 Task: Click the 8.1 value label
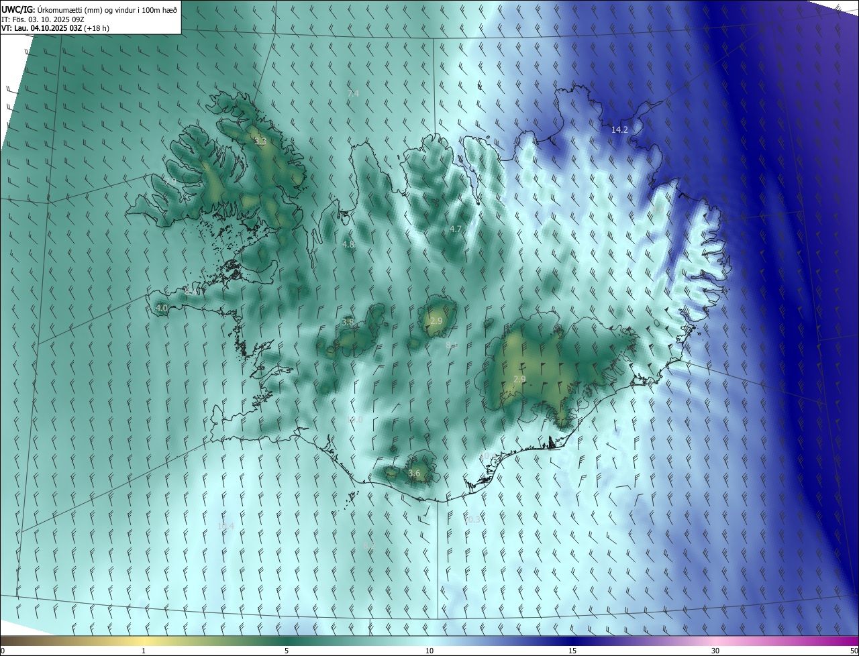point(452,345)
